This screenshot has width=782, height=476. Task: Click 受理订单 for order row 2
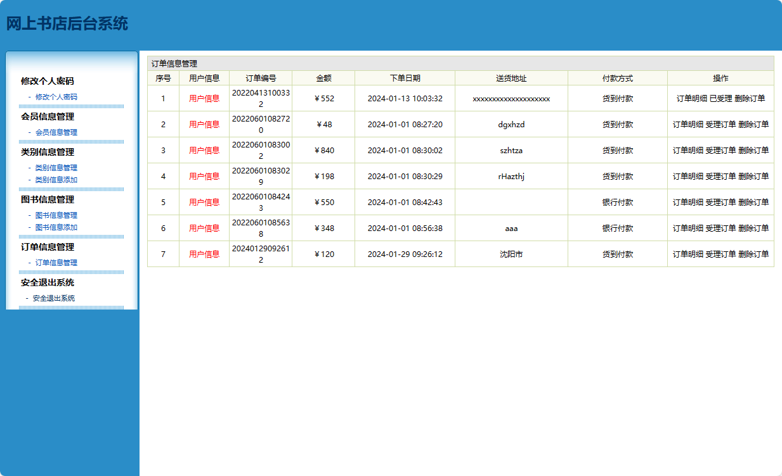[720, 125]
